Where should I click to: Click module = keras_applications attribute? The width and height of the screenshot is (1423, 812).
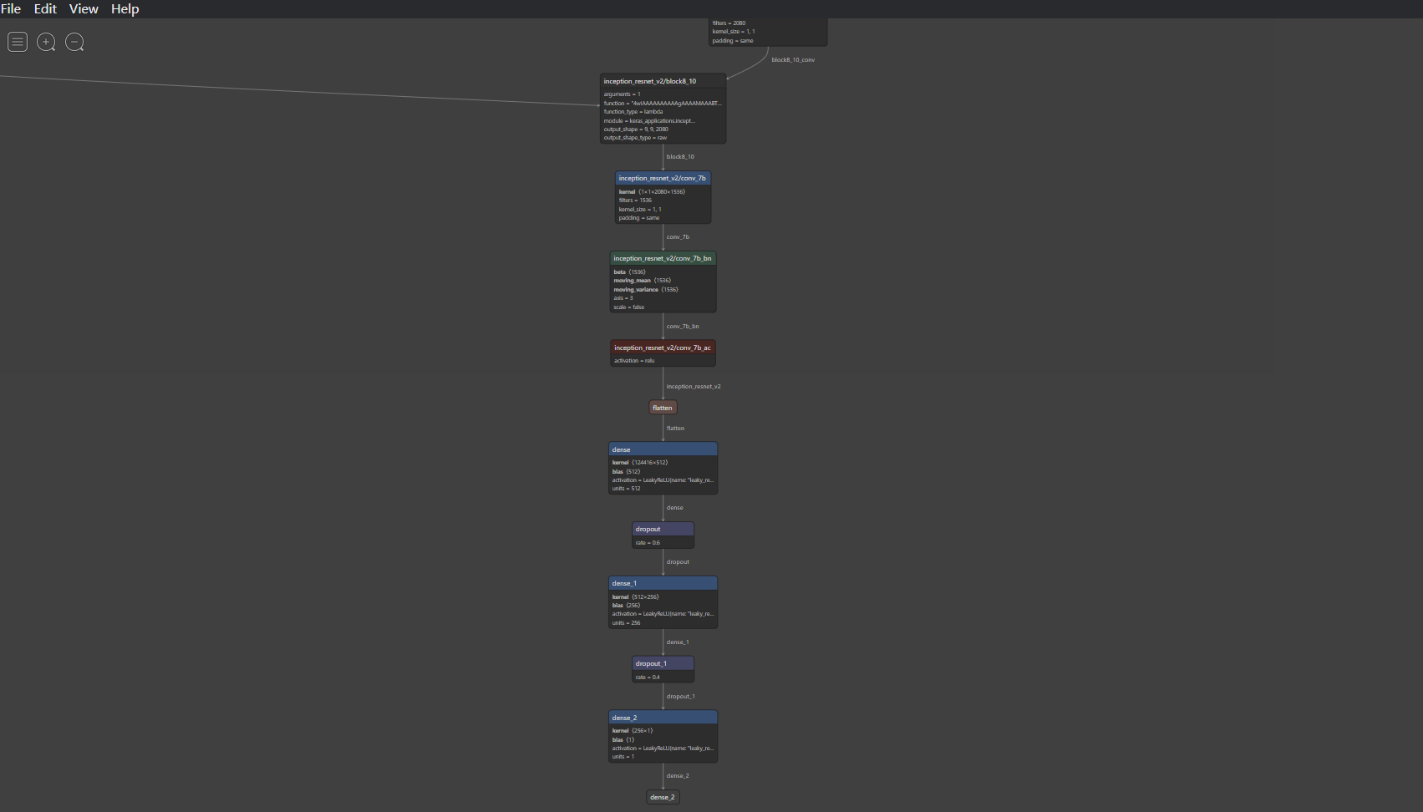[x=649, y=121]
